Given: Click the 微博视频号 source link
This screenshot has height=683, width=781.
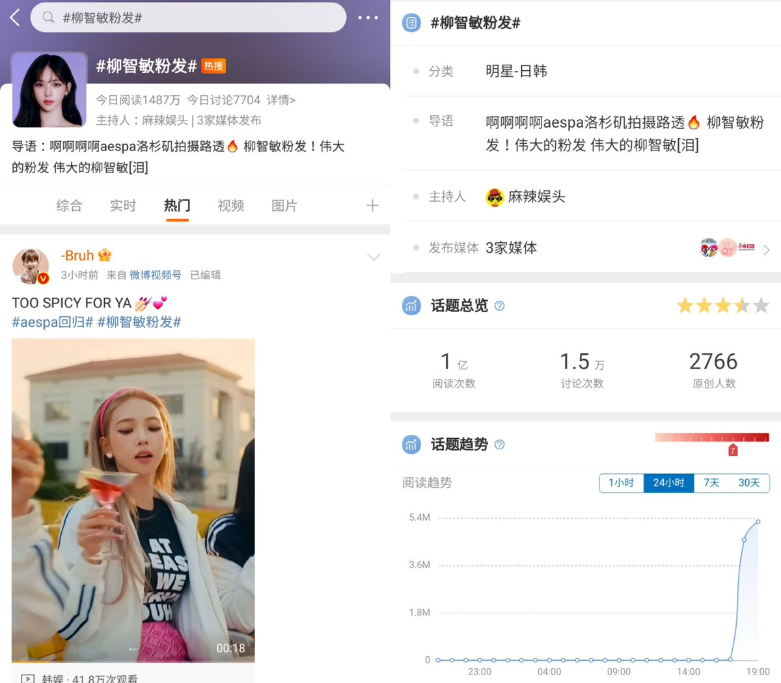Looking at the screenshot, I should [x=156, y=275].
